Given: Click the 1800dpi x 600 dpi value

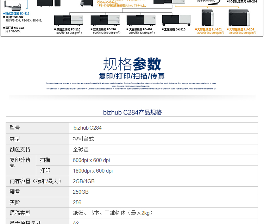Looking at the screenshot, I should click(93, 171).
